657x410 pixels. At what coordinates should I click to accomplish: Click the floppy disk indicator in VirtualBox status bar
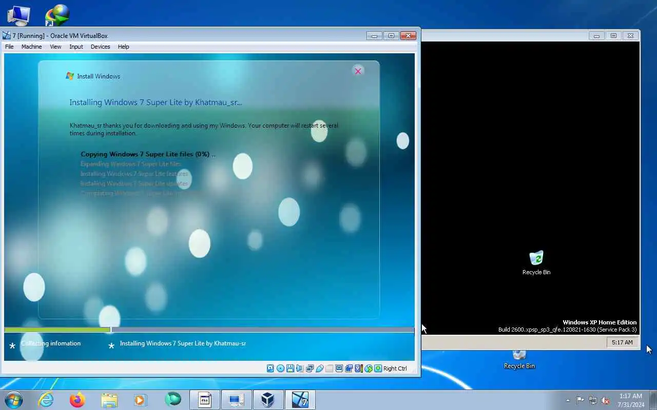pos(290,368)
